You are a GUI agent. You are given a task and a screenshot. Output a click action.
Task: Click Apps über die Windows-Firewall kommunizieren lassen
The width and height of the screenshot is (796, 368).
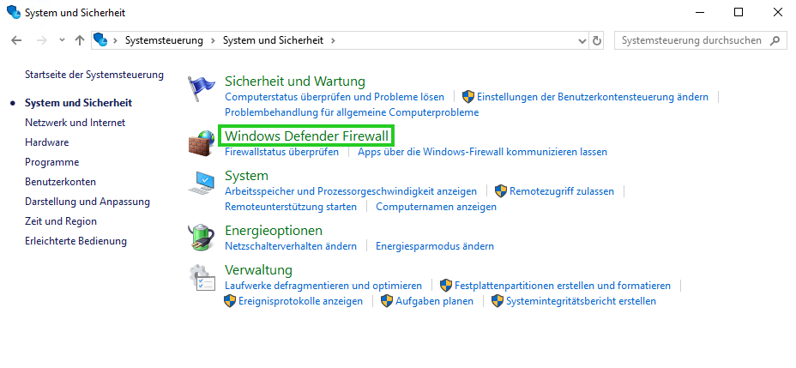[482, 151]
